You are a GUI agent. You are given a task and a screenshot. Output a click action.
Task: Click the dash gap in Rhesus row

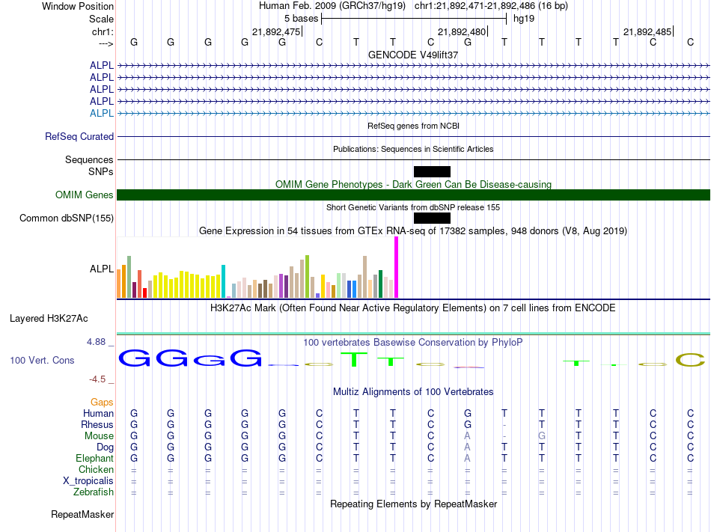tap(504, 426)
